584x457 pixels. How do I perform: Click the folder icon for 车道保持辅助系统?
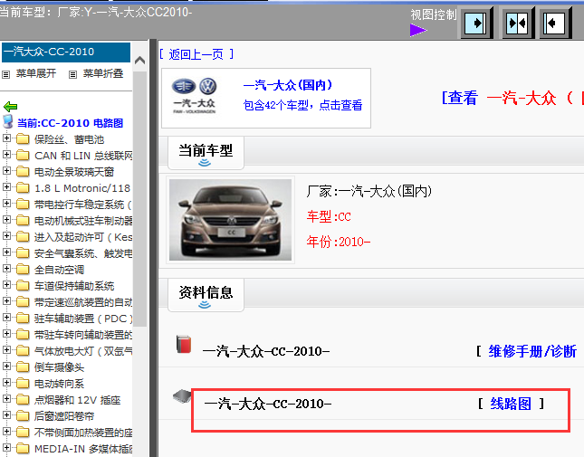23,286
